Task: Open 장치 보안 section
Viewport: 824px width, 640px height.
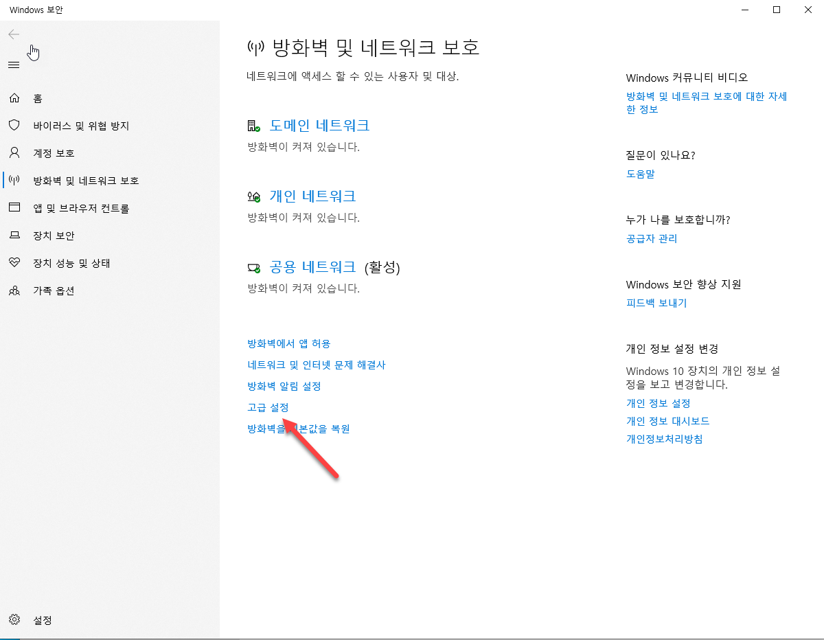Action: pos(54,236)
